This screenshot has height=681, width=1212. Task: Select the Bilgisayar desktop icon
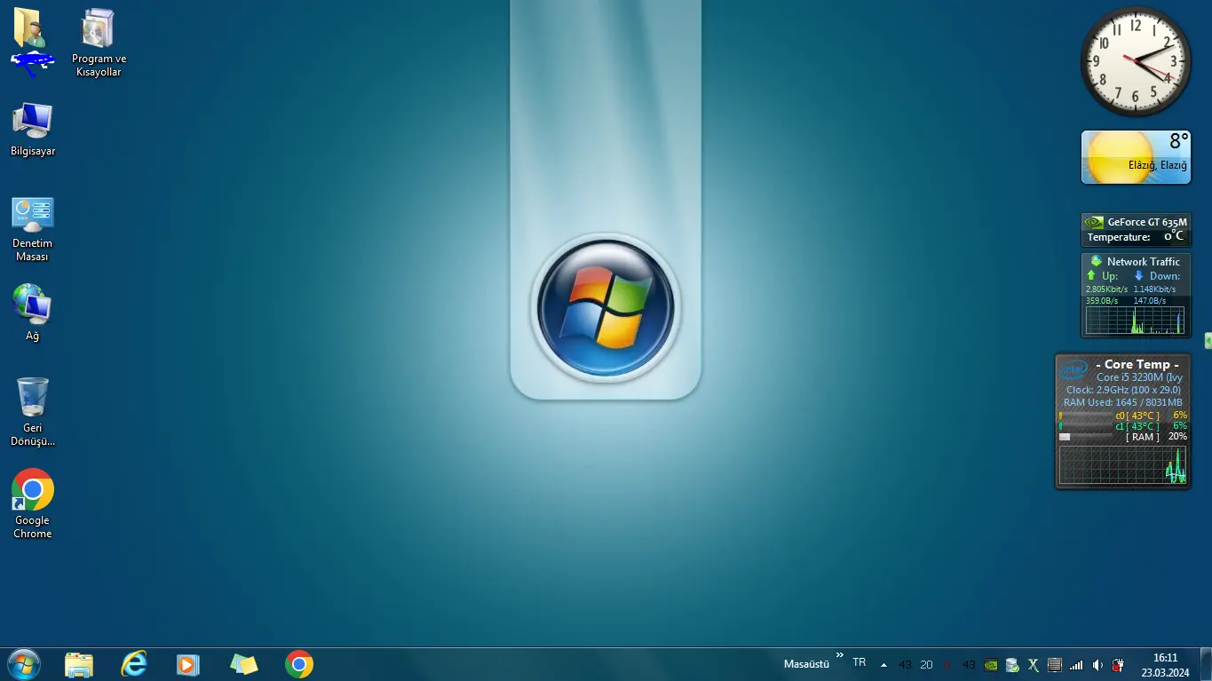click(33, 129)
